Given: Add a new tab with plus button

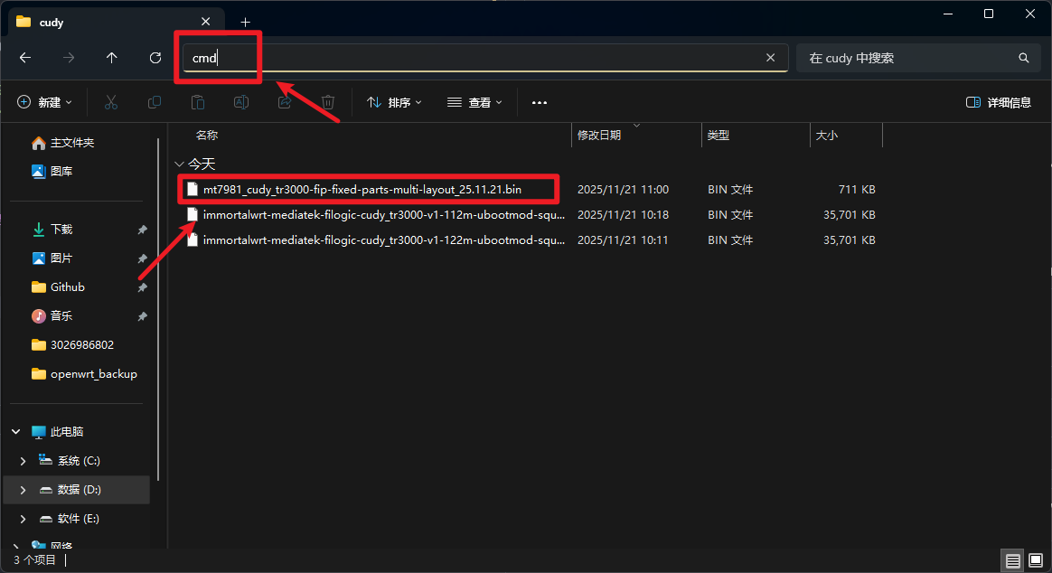Looking at the screenshot, I should (x=245, y=22).
